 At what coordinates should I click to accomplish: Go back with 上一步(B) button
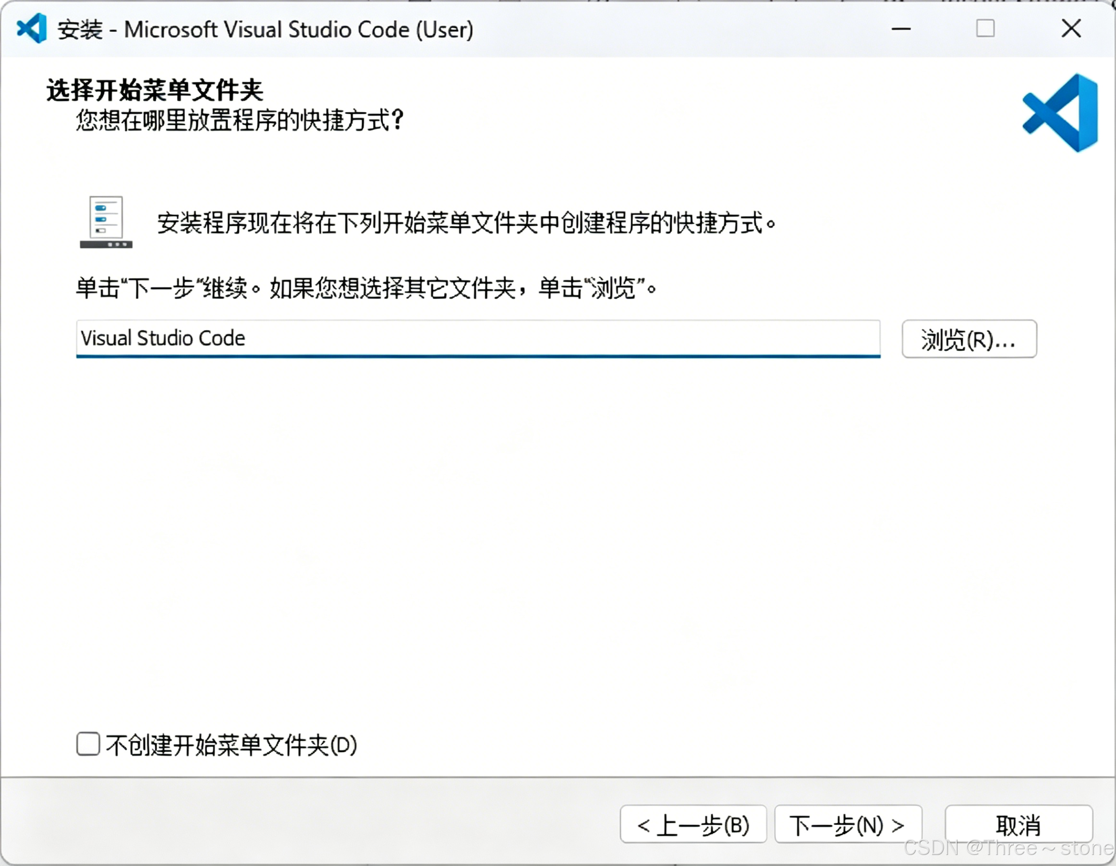[693, 825]
